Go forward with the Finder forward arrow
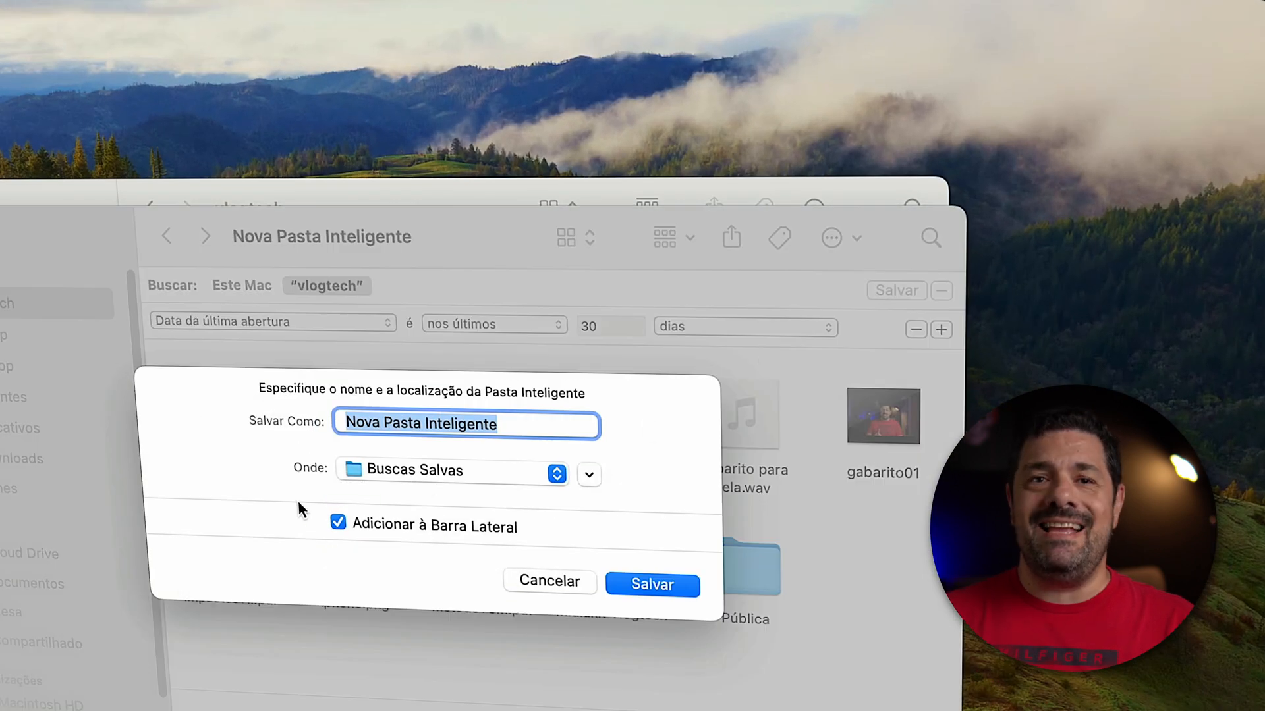Viewport: 1265px width, 711px height. [x=206, y=236]
